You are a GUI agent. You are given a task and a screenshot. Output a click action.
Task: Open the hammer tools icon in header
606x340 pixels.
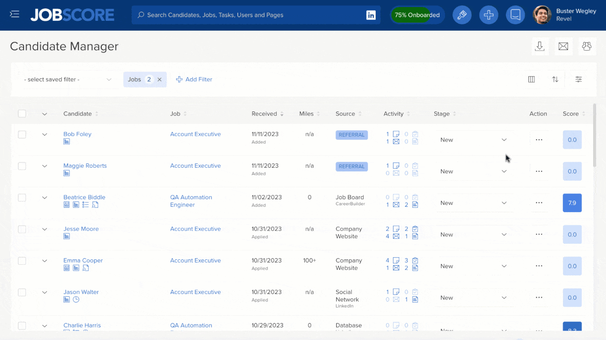click(462, 15)
